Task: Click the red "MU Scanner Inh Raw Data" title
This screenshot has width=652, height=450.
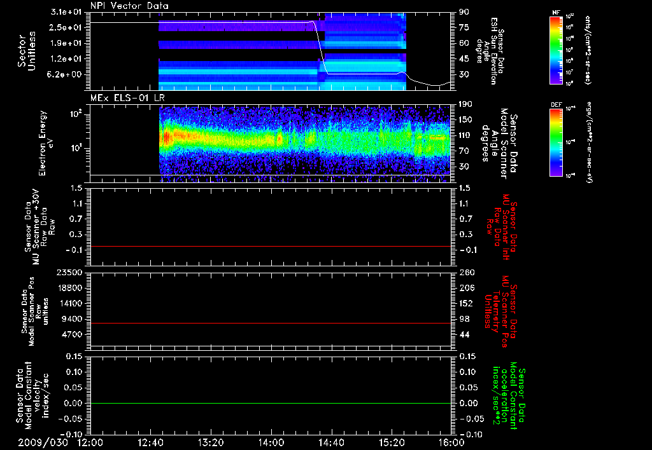Action: [502, 226]
